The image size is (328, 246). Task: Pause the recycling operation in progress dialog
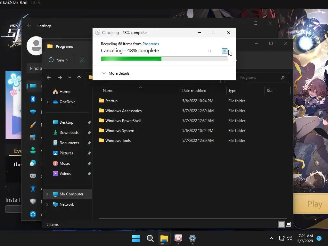(x=209, y=51)
